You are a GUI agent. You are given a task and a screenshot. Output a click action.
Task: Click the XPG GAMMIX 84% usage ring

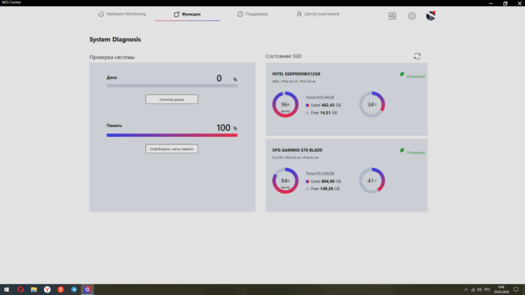(x=285, y=181)
